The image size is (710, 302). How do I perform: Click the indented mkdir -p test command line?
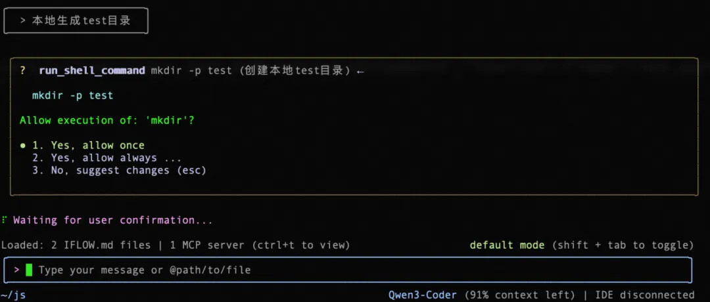(72, 96)
